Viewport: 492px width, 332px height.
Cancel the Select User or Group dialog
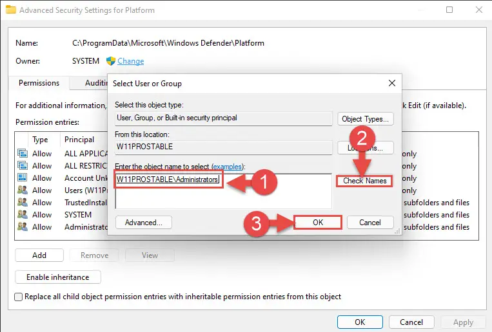[x=370, y=223]
